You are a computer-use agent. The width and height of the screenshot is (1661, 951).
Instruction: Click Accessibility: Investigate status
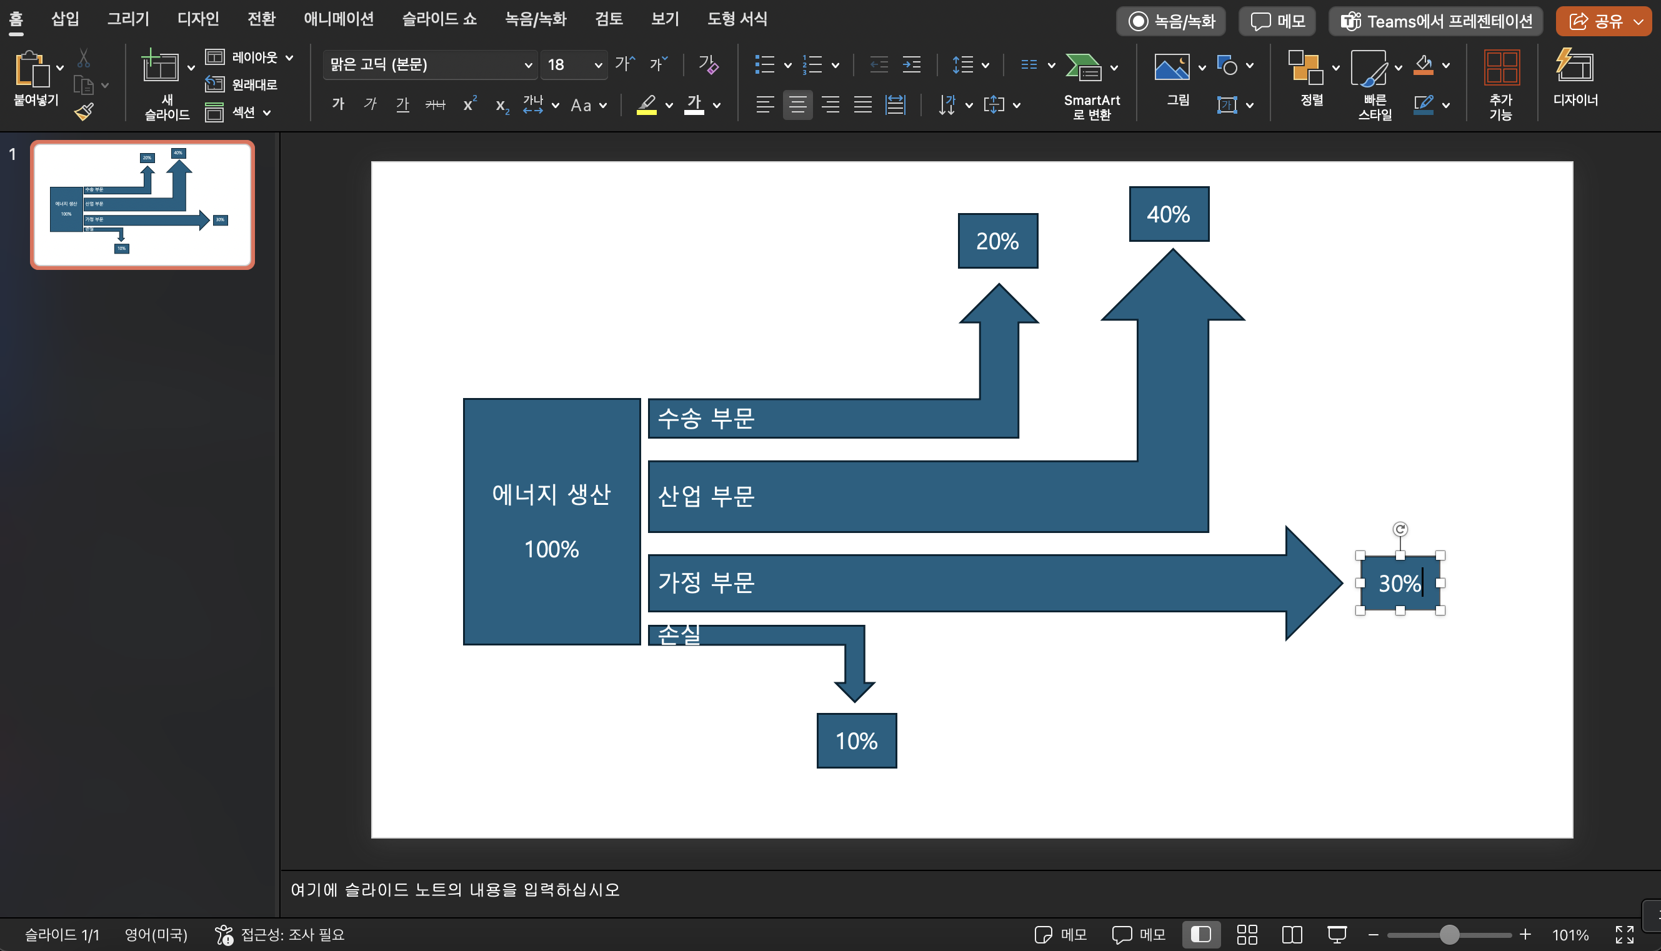tap(279, 935)
